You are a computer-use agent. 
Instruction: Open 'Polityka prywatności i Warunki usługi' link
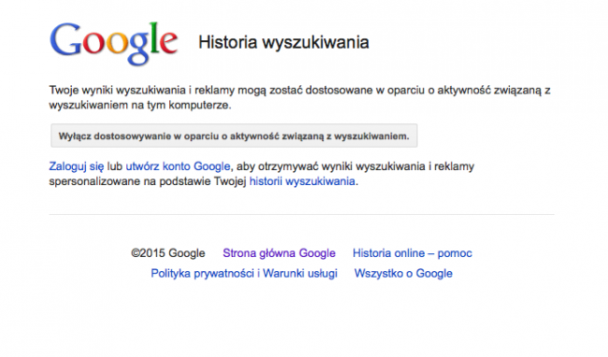244,274
